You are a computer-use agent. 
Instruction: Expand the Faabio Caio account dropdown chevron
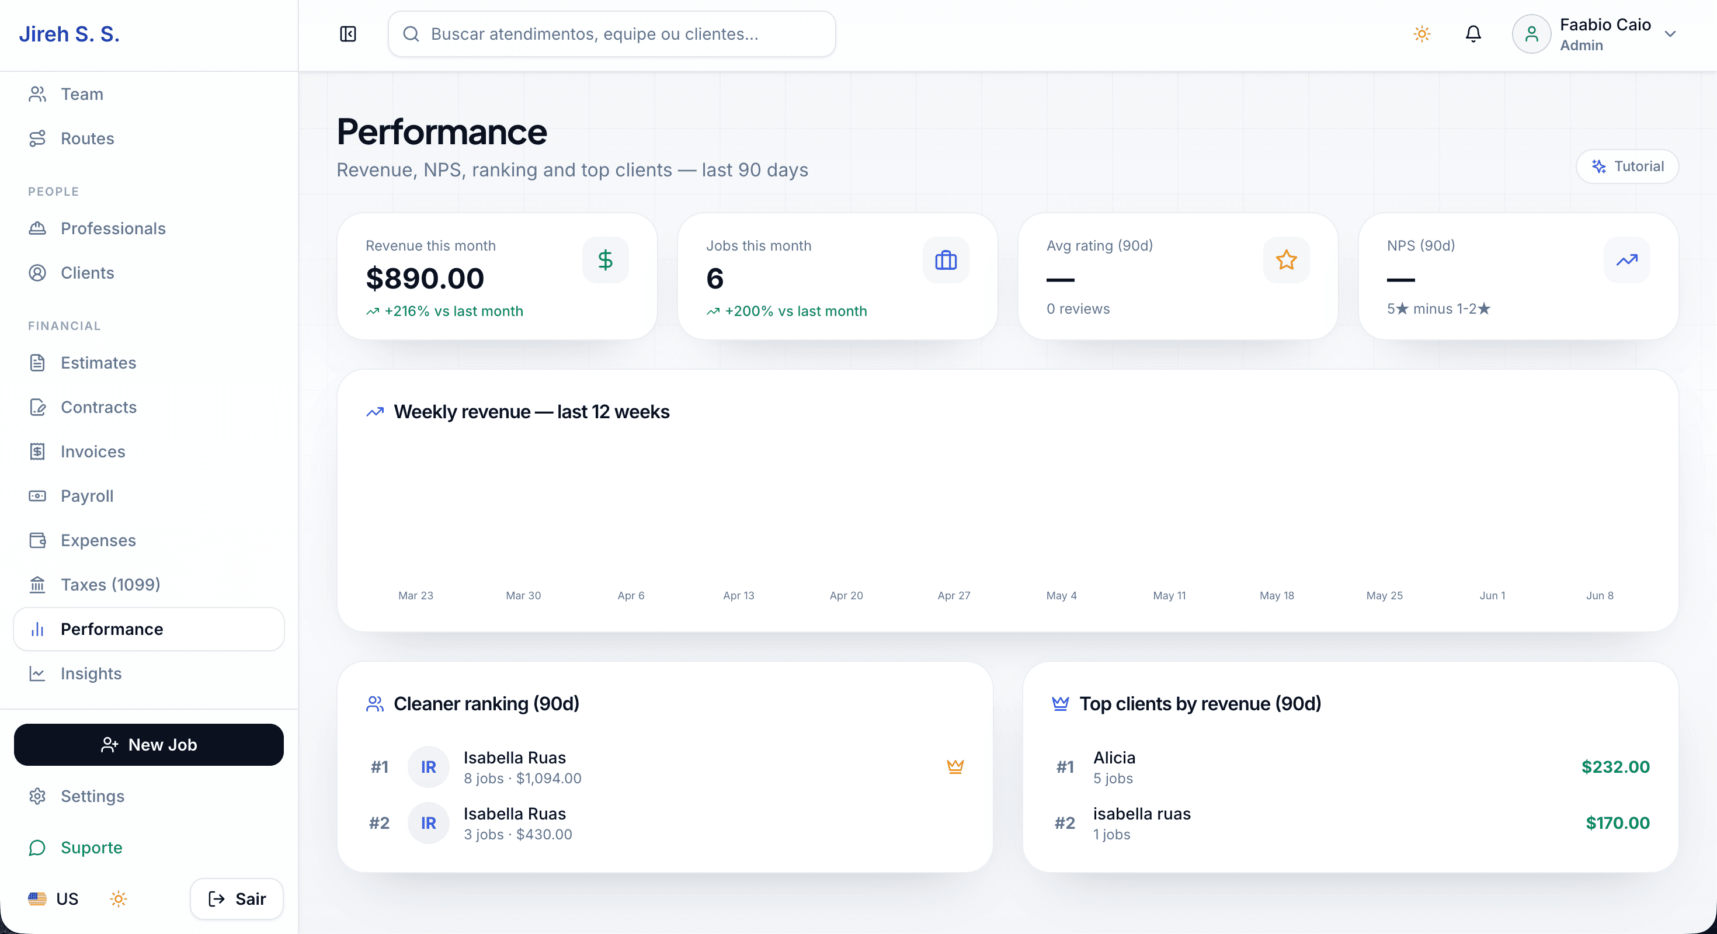click(x=1670, y=34)
